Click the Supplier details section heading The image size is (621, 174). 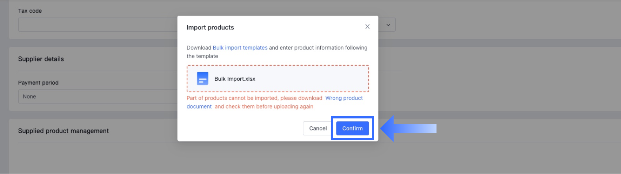click(x=41, y=59)
